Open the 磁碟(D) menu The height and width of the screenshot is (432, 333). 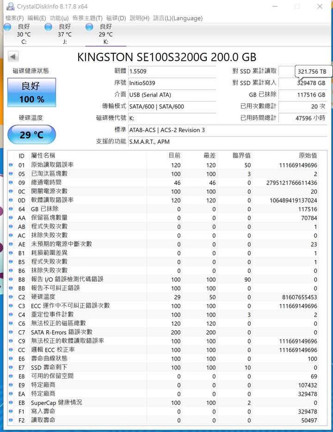pyautogui.click(x=116, y=18)
